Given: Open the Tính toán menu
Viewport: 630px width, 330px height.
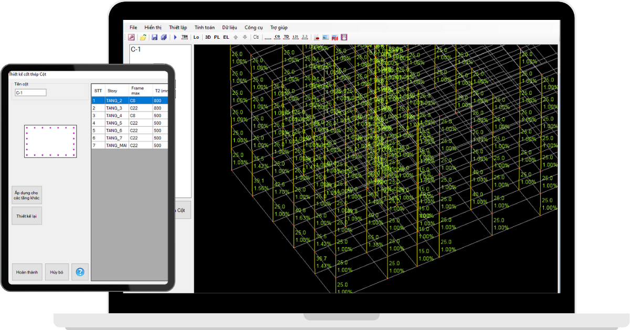Looking at the screenshot, I should tap(204, 27).
